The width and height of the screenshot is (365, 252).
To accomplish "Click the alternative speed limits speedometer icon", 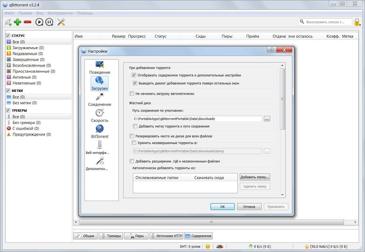I will 220,246.
